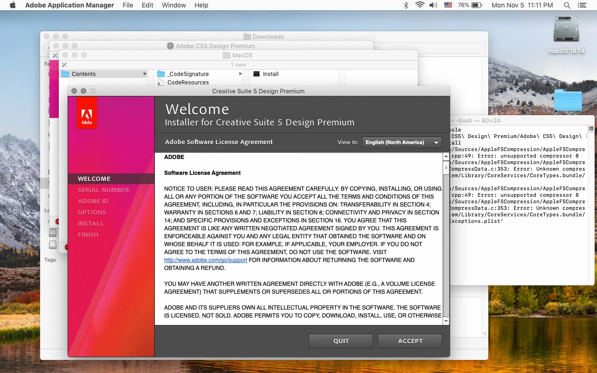Viewport: 597px width, 373px height.
Task: Open the Adobe Application Manager menu
Action: click(69, 5)
